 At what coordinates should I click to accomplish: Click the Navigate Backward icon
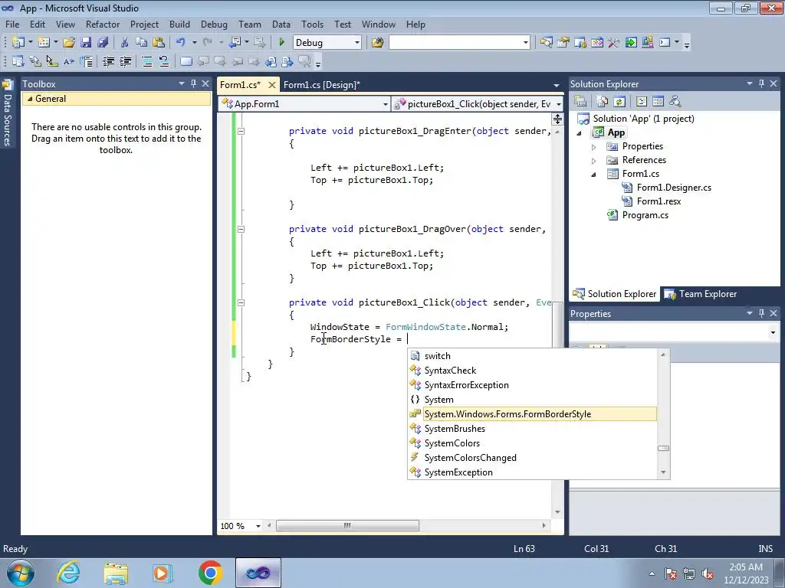pyautogui.click(x=235, y=43)
